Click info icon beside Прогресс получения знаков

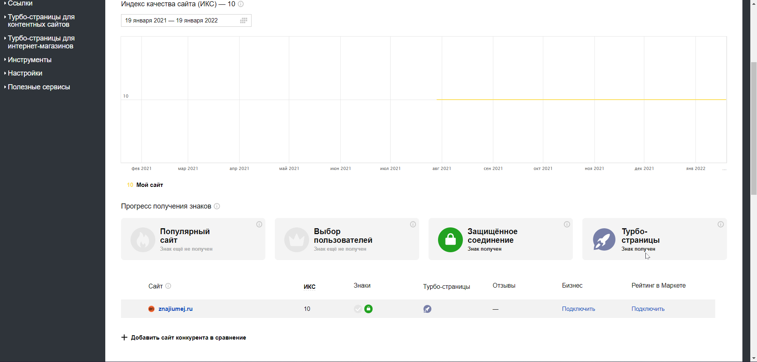point(217,206)
